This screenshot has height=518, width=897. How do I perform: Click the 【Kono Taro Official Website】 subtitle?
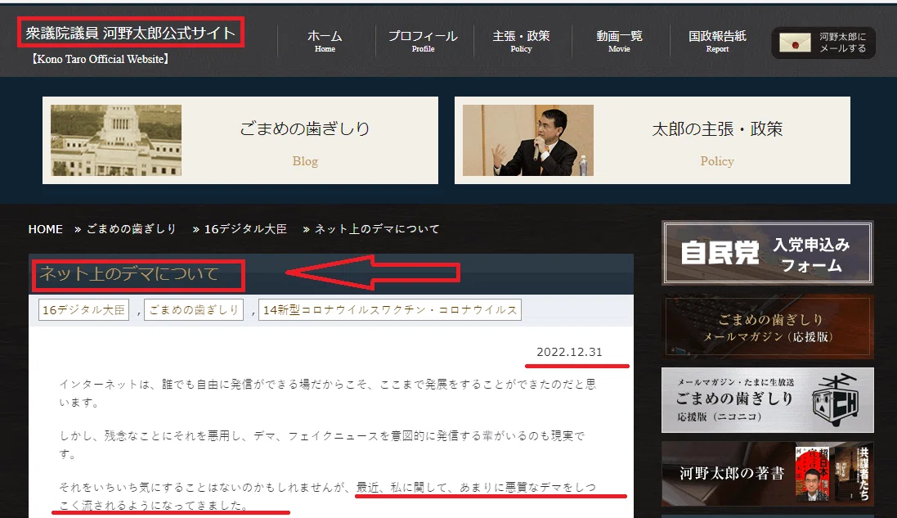(x=100, y=59)
